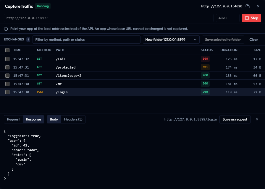Open the Headers (5) tab

coord(73,119)
